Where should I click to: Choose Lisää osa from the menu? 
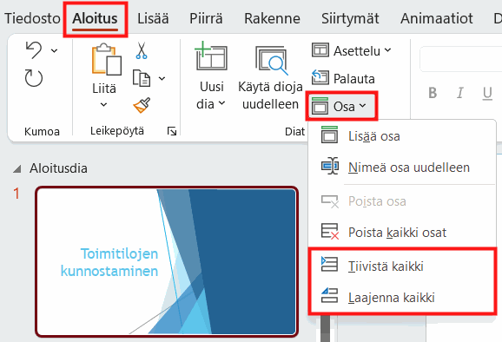click(402, 136)
